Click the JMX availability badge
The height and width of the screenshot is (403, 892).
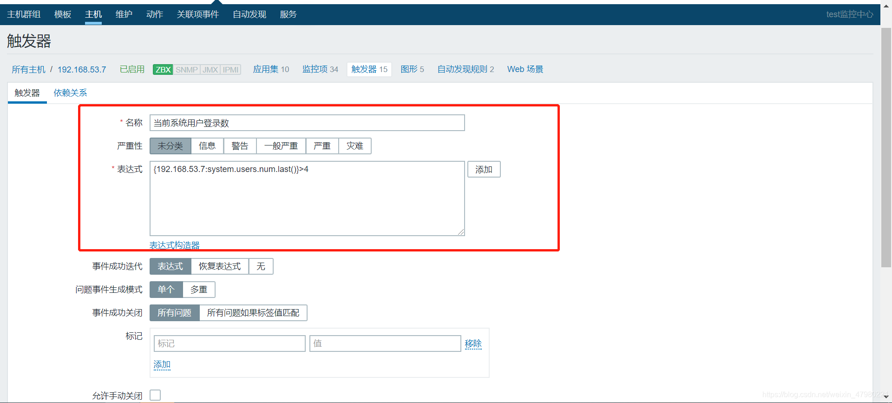coord(210,70)
